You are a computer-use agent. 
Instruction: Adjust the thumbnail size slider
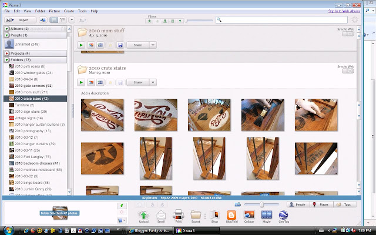pyautogui.click(x=261, y=204)
